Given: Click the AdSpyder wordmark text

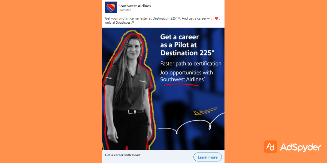Looking at the screenshot, I should (x=301, y=147).
